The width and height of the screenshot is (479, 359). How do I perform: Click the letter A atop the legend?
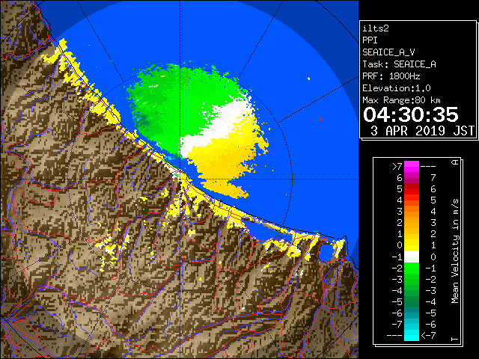pyautogui.click(x=455, y=162)
